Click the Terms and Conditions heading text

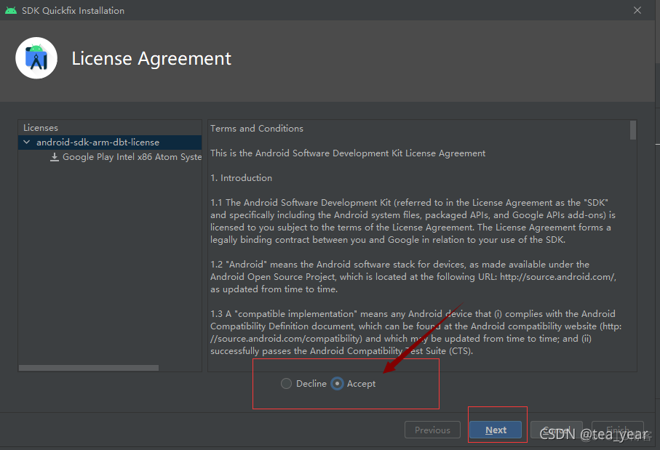[257, 129]
